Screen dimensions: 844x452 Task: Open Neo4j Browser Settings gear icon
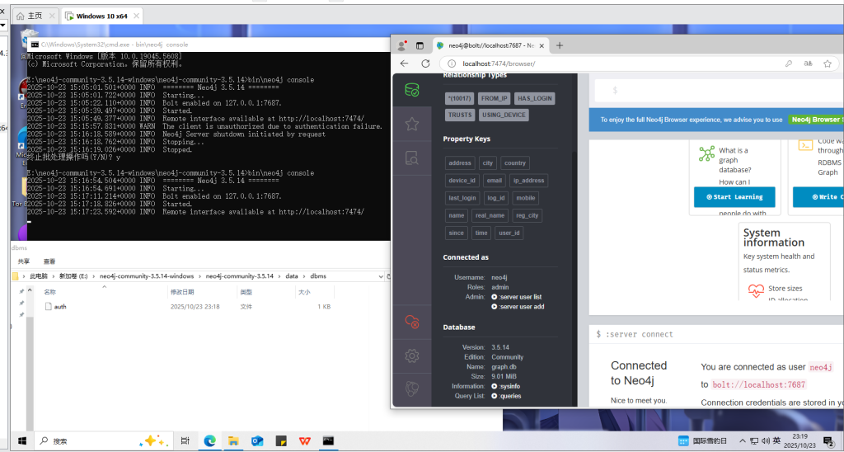click(x=412, y=356)
